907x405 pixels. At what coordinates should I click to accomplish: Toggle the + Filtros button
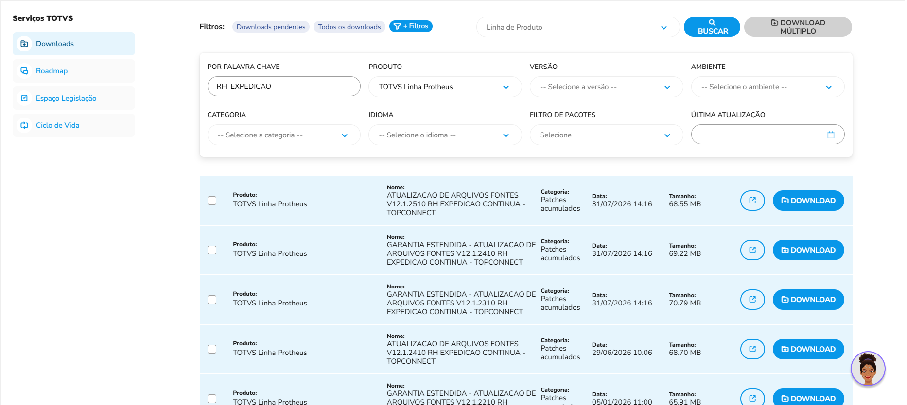coord(411,26)
